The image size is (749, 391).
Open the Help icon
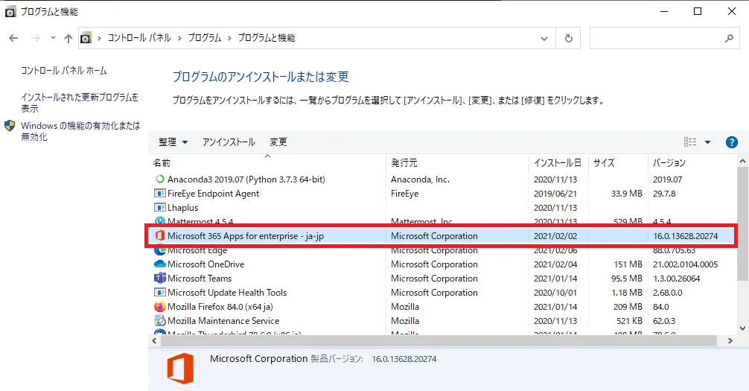731,142
